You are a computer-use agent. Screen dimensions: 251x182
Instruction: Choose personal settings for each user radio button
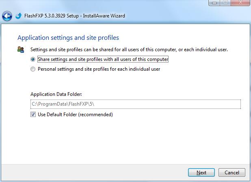pos(33,69)
